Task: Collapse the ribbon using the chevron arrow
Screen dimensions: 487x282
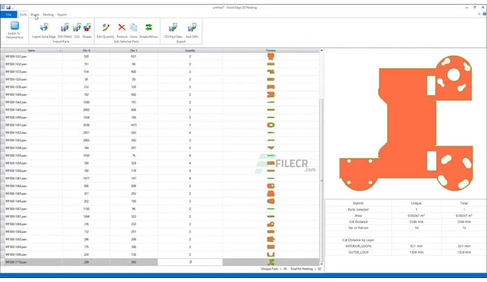Action: (479, 14)
